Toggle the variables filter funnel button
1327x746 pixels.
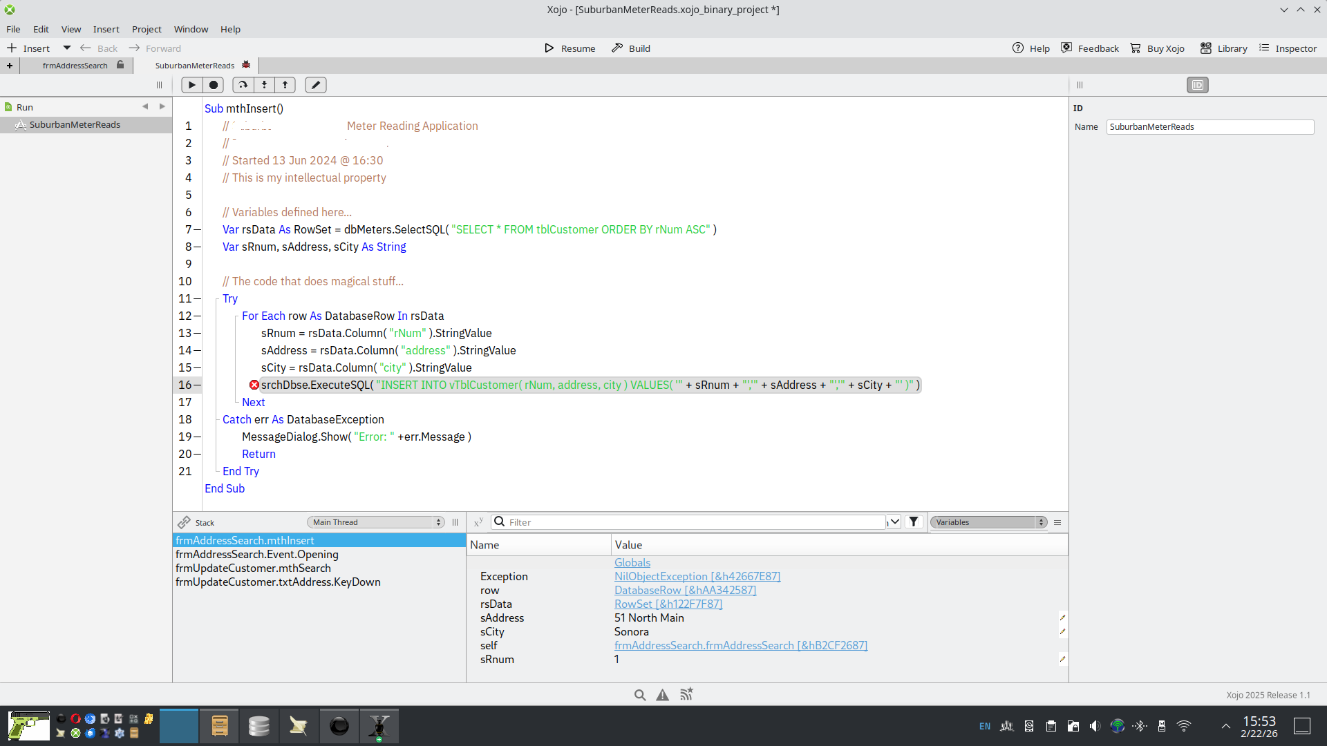pos(914,522)
